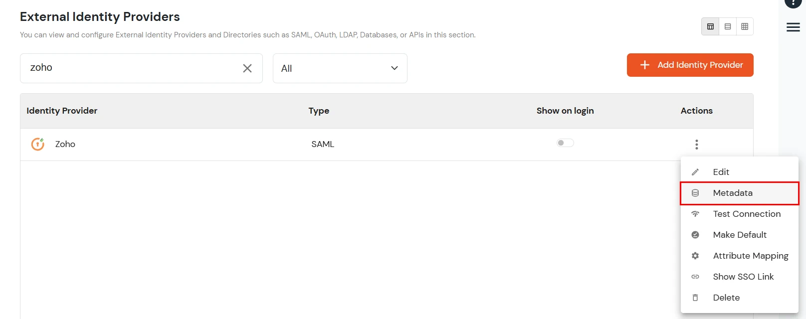Click the help question mark icon
806x319 pixels.
[793, 2]
